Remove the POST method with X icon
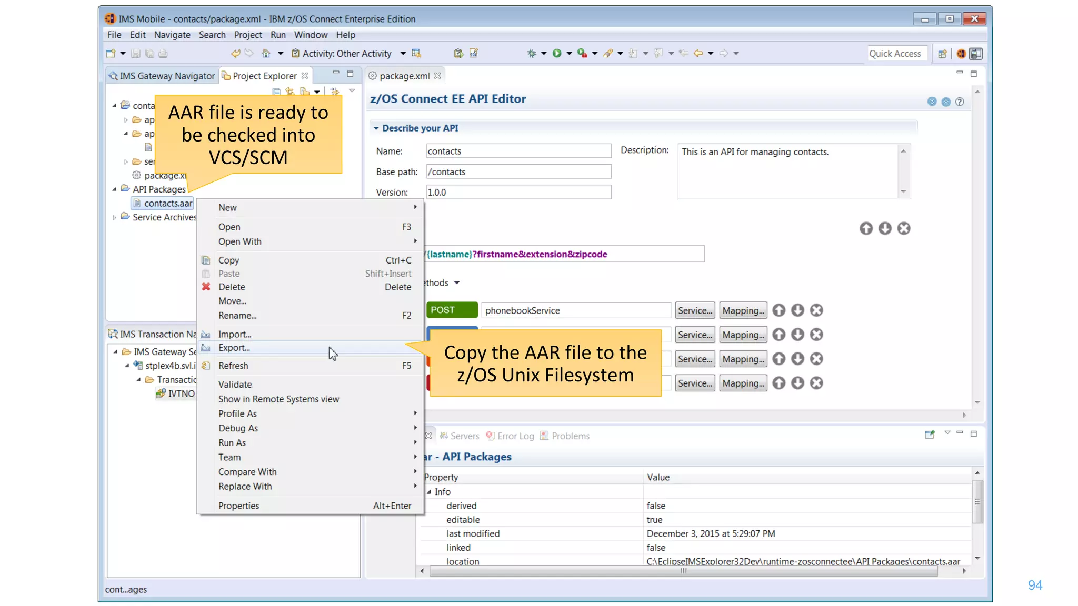This screenshot has width=1078, height=606. [x=816, y=310]
